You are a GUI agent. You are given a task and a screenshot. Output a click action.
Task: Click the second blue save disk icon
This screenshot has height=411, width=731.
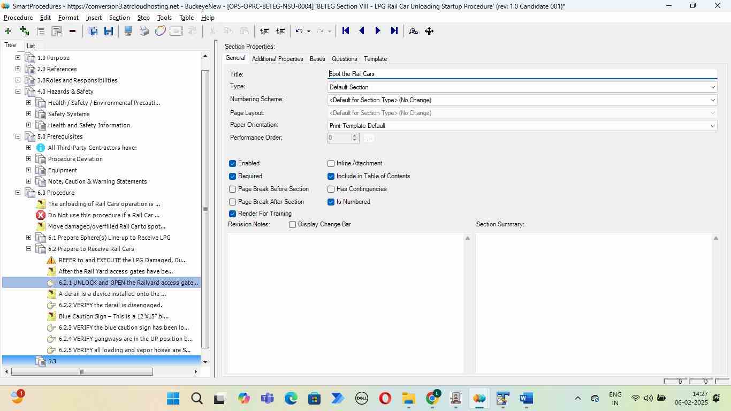[109, 31]
